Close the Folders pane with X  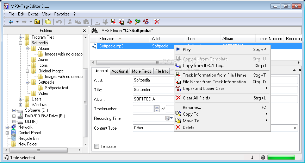pos(84,31)
